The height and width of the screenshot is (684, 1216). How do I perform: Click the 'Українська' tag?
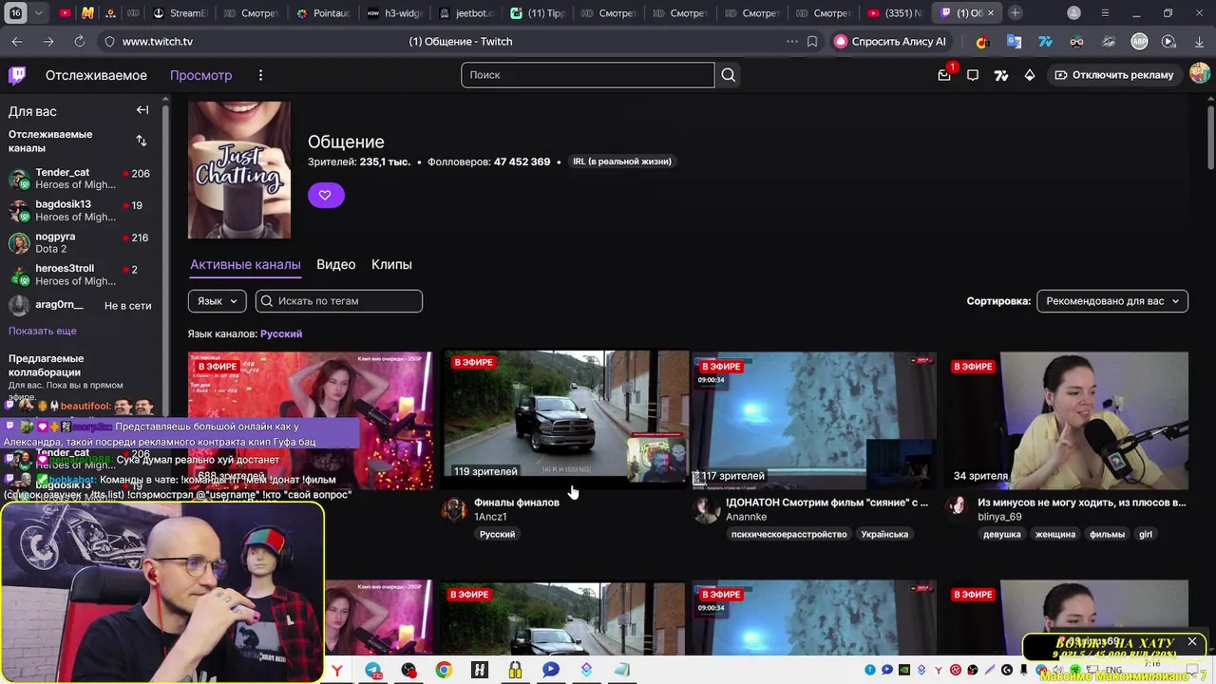[x=884, y=534]
